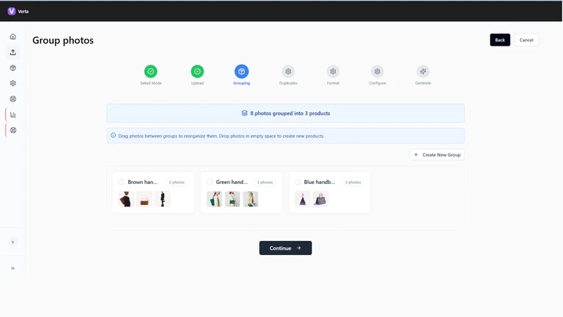Image resolution: width=563 pixels, height=317 pixels.
Task: Open the bar chart analytics icon in sidebar
Action: 13,115
